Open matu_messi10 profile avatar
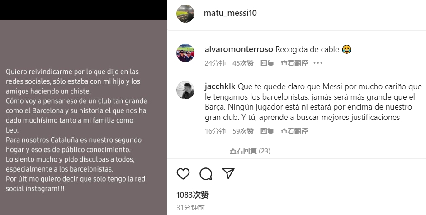The height and width of the screenshot is (215, 426). (185, 13)
